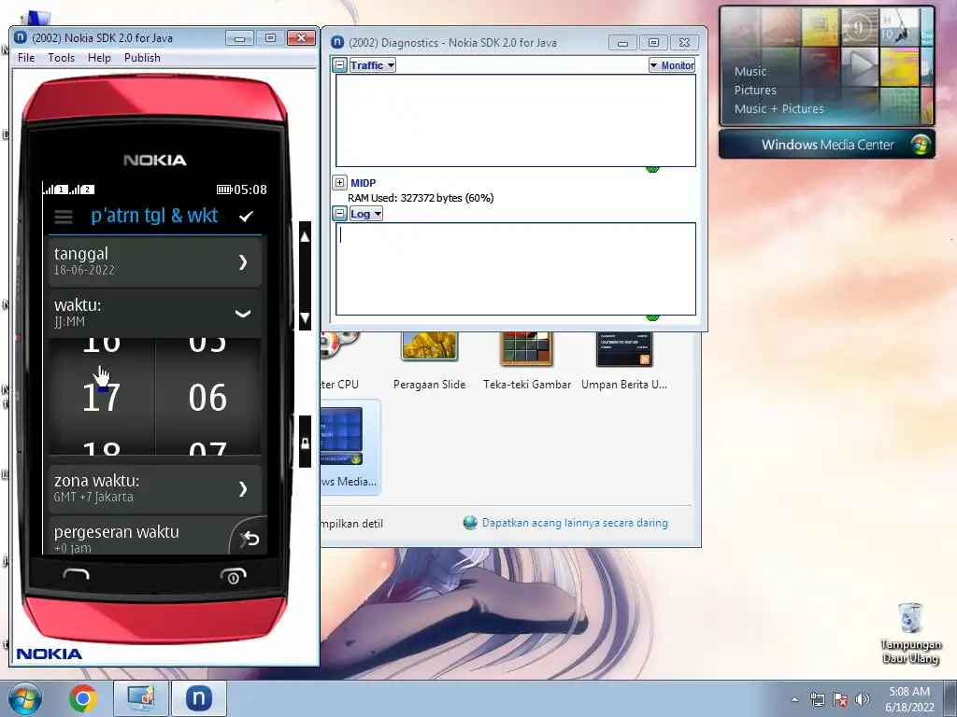957x717 pixels.
Task: Open the Tools menu in Nokia SDK
Action: (61, 58)
